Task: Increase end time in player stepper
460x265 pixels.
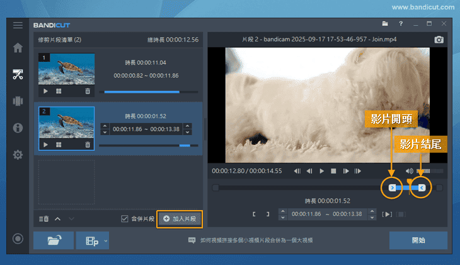Action: click(372, 211)
